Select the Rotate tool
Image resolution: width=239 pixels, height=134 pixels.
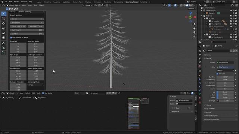pos(4,28)
